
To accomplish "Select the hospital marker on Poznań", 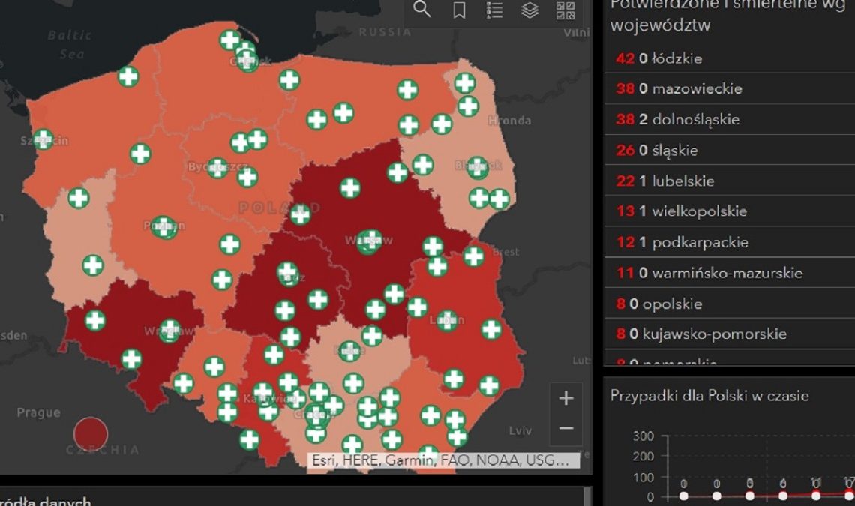I will click(x=163, y=226).
